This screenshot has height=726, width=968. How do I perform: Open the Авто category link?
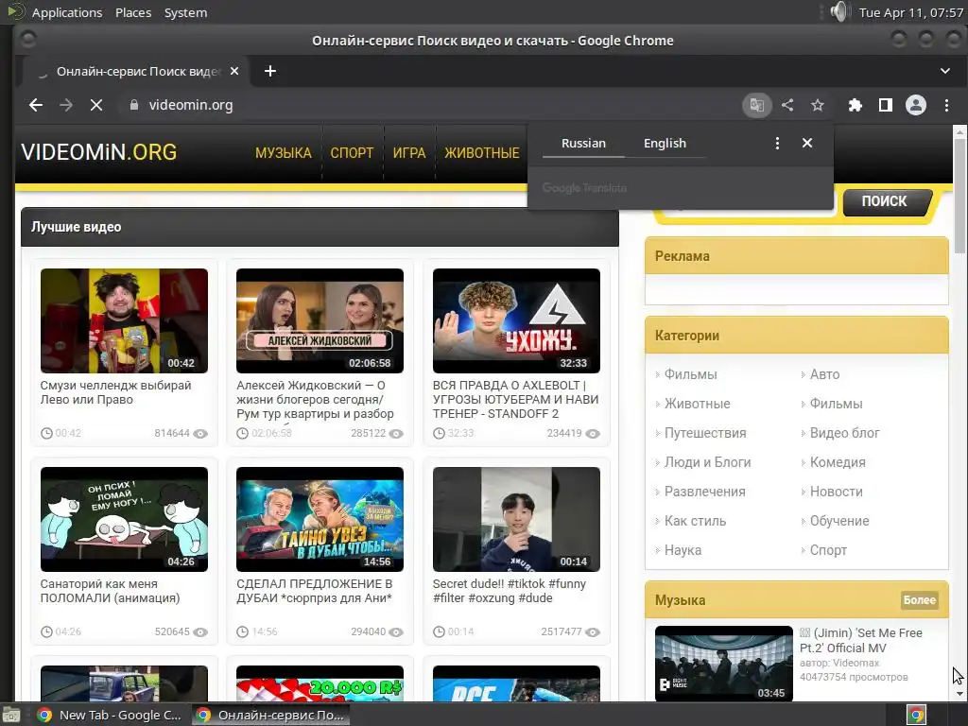pyautogui.click(x=824, y=374)
